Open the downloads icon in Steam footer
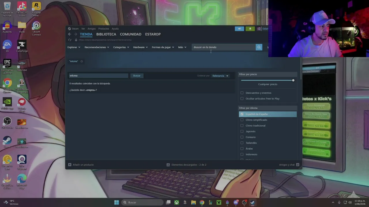 (x=168, y=165)
